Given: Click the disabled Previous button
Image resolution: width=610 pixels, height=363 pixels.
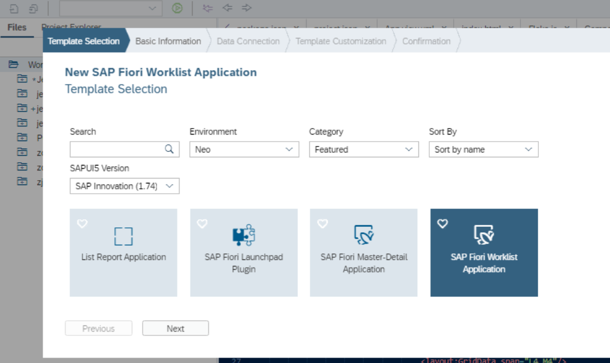Looking at the screenshot, I should [x=98, y=328].
